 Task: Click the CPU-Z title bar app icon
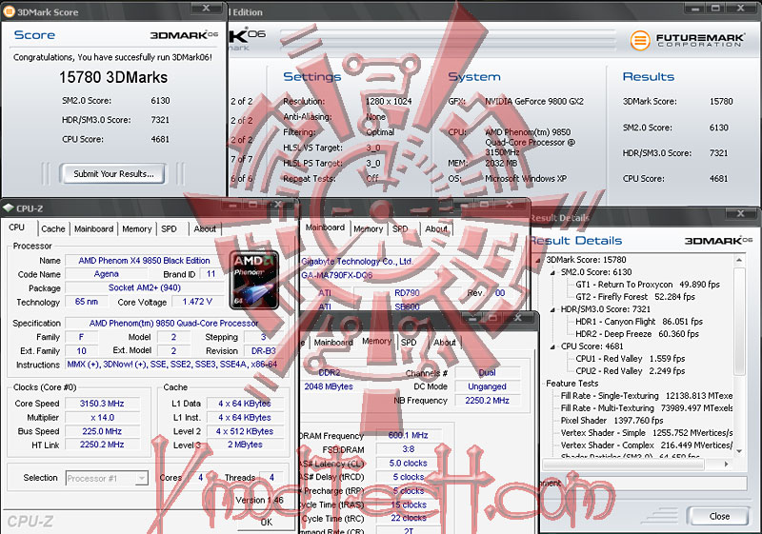(x=8, y=208)
